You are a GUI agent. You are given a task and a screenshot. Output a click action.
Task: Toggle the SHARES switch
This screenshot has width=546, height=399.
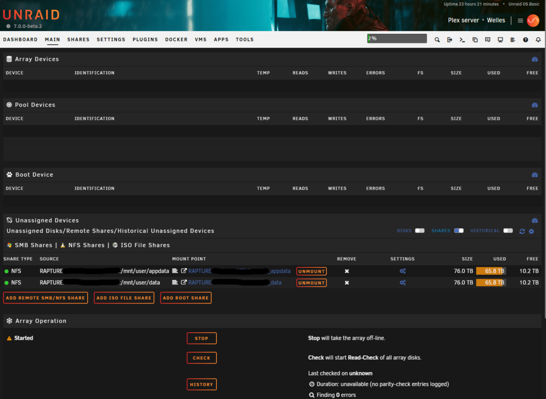[x=459, y=231]
